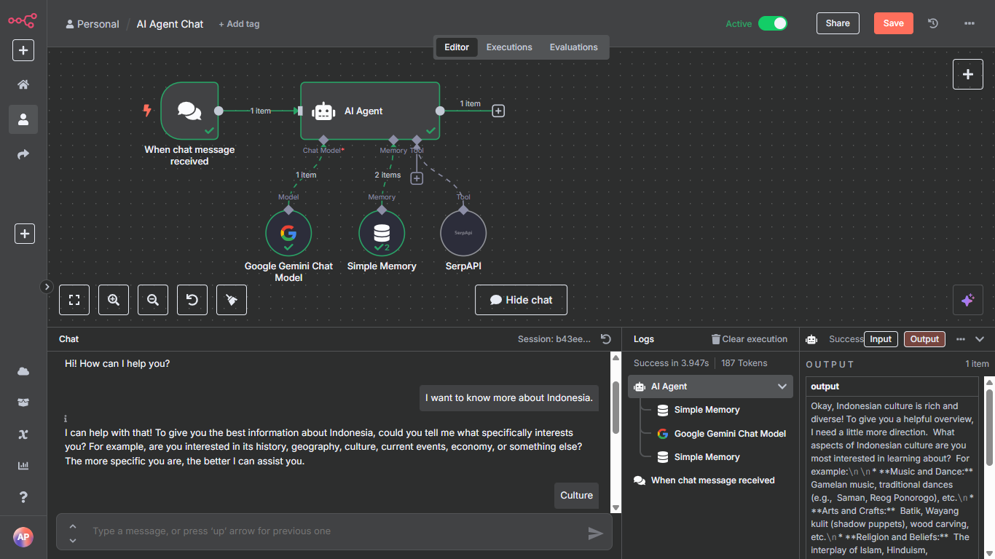
Task: Open the Evaluations tab
Action: [x=574, y=47]
